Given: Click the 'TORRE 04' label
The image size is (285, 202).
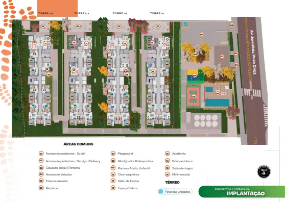Looking at the screenshot, I should pyautogui.click(x=45, y=13).
